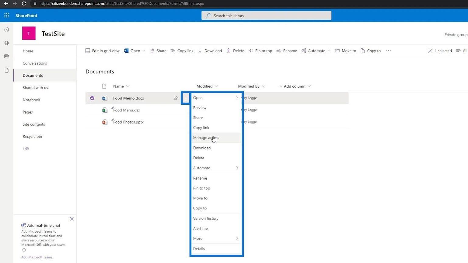The height and width of the screenshot is (263, 468).
Task: Open My sites globe icon
Action: tap(7, 43)
